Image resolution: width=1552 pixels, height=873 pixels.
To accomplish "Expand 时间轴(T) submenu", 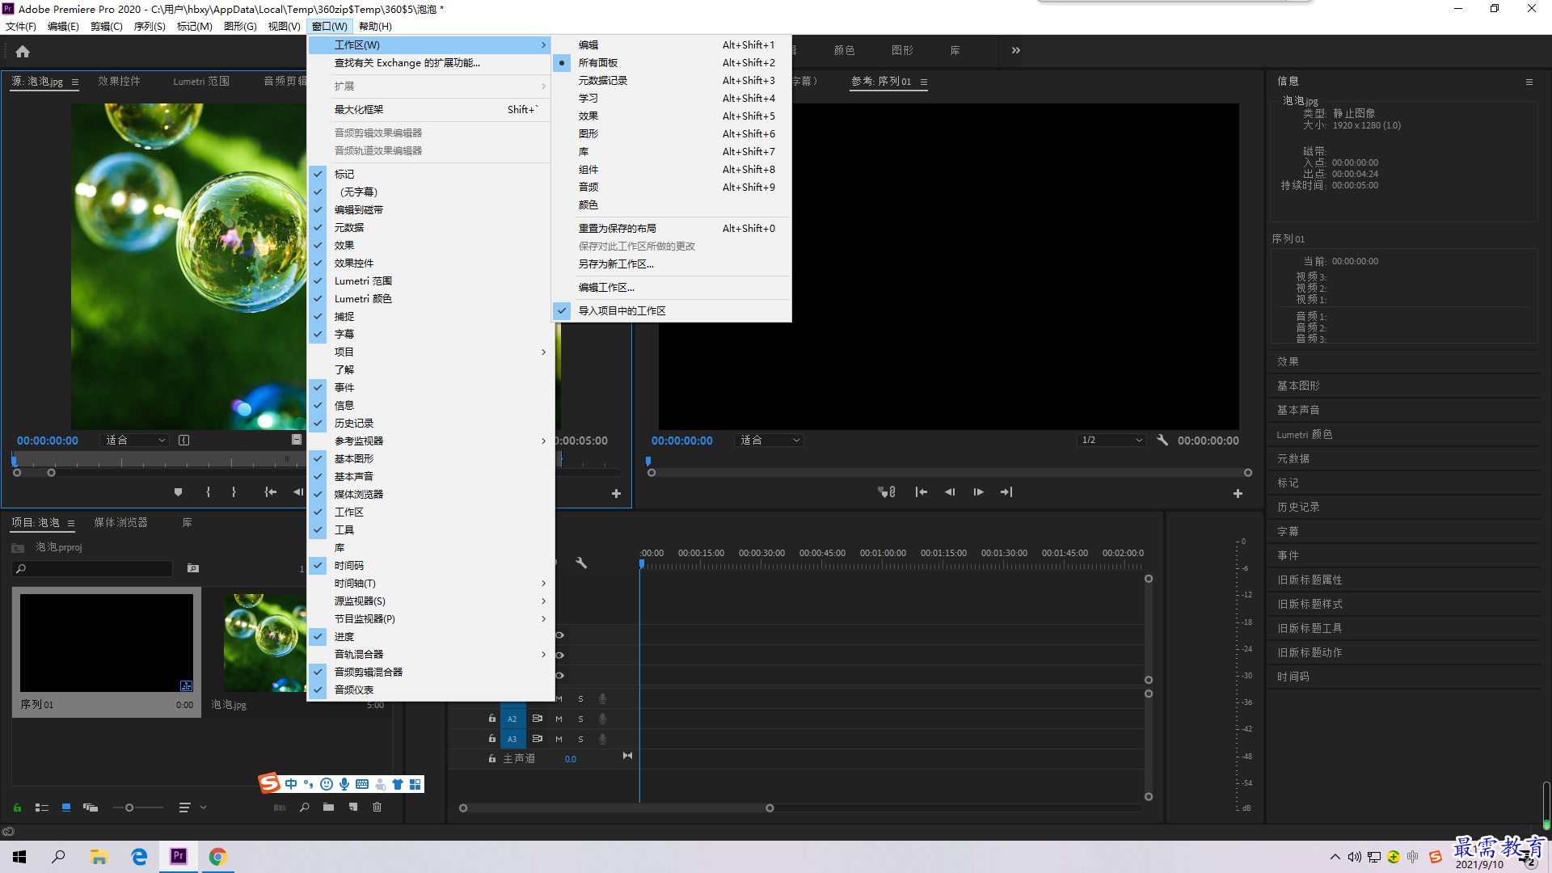I will tap(431, 584).
